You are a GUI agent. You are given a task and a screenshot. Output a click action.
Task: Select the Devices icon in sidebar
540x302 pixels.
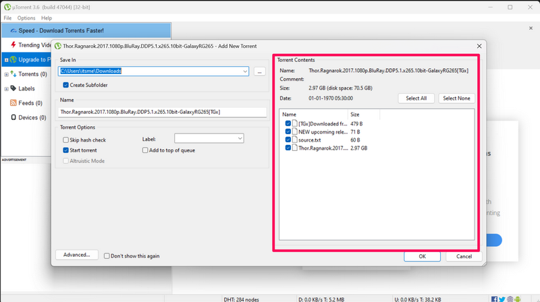point(13,118)
